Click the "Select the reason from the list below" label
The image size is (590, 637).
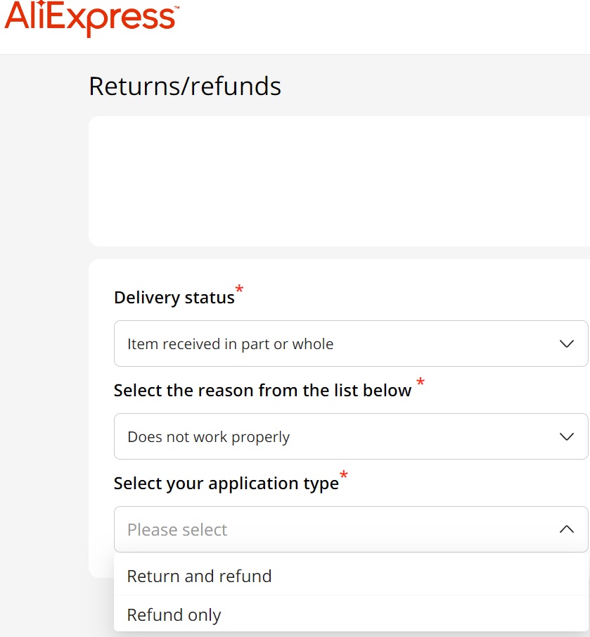pos(262,391)
